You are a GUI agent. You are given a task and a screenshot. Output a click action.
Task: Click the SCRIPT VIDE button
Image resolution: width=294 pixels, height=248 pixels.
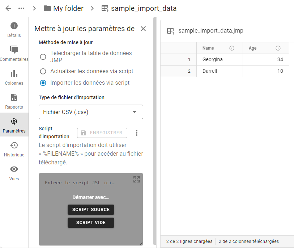pos(91,223)
